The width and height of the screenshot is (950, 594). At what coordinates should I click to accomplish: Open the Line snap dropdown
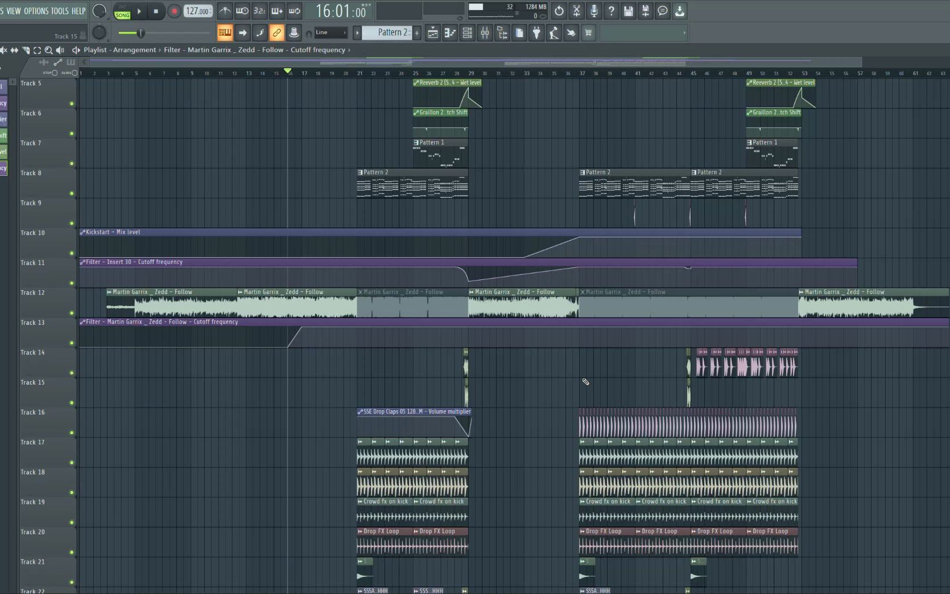[331, 32]
